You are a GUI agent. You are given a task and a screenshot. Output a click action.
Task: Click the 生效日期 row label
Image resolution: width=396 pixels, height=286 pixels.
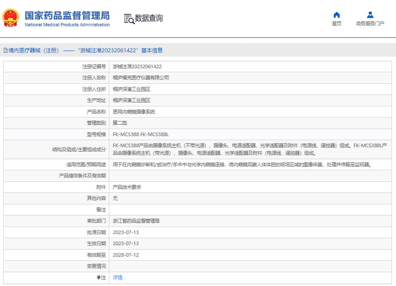click(x=96, y=243)
